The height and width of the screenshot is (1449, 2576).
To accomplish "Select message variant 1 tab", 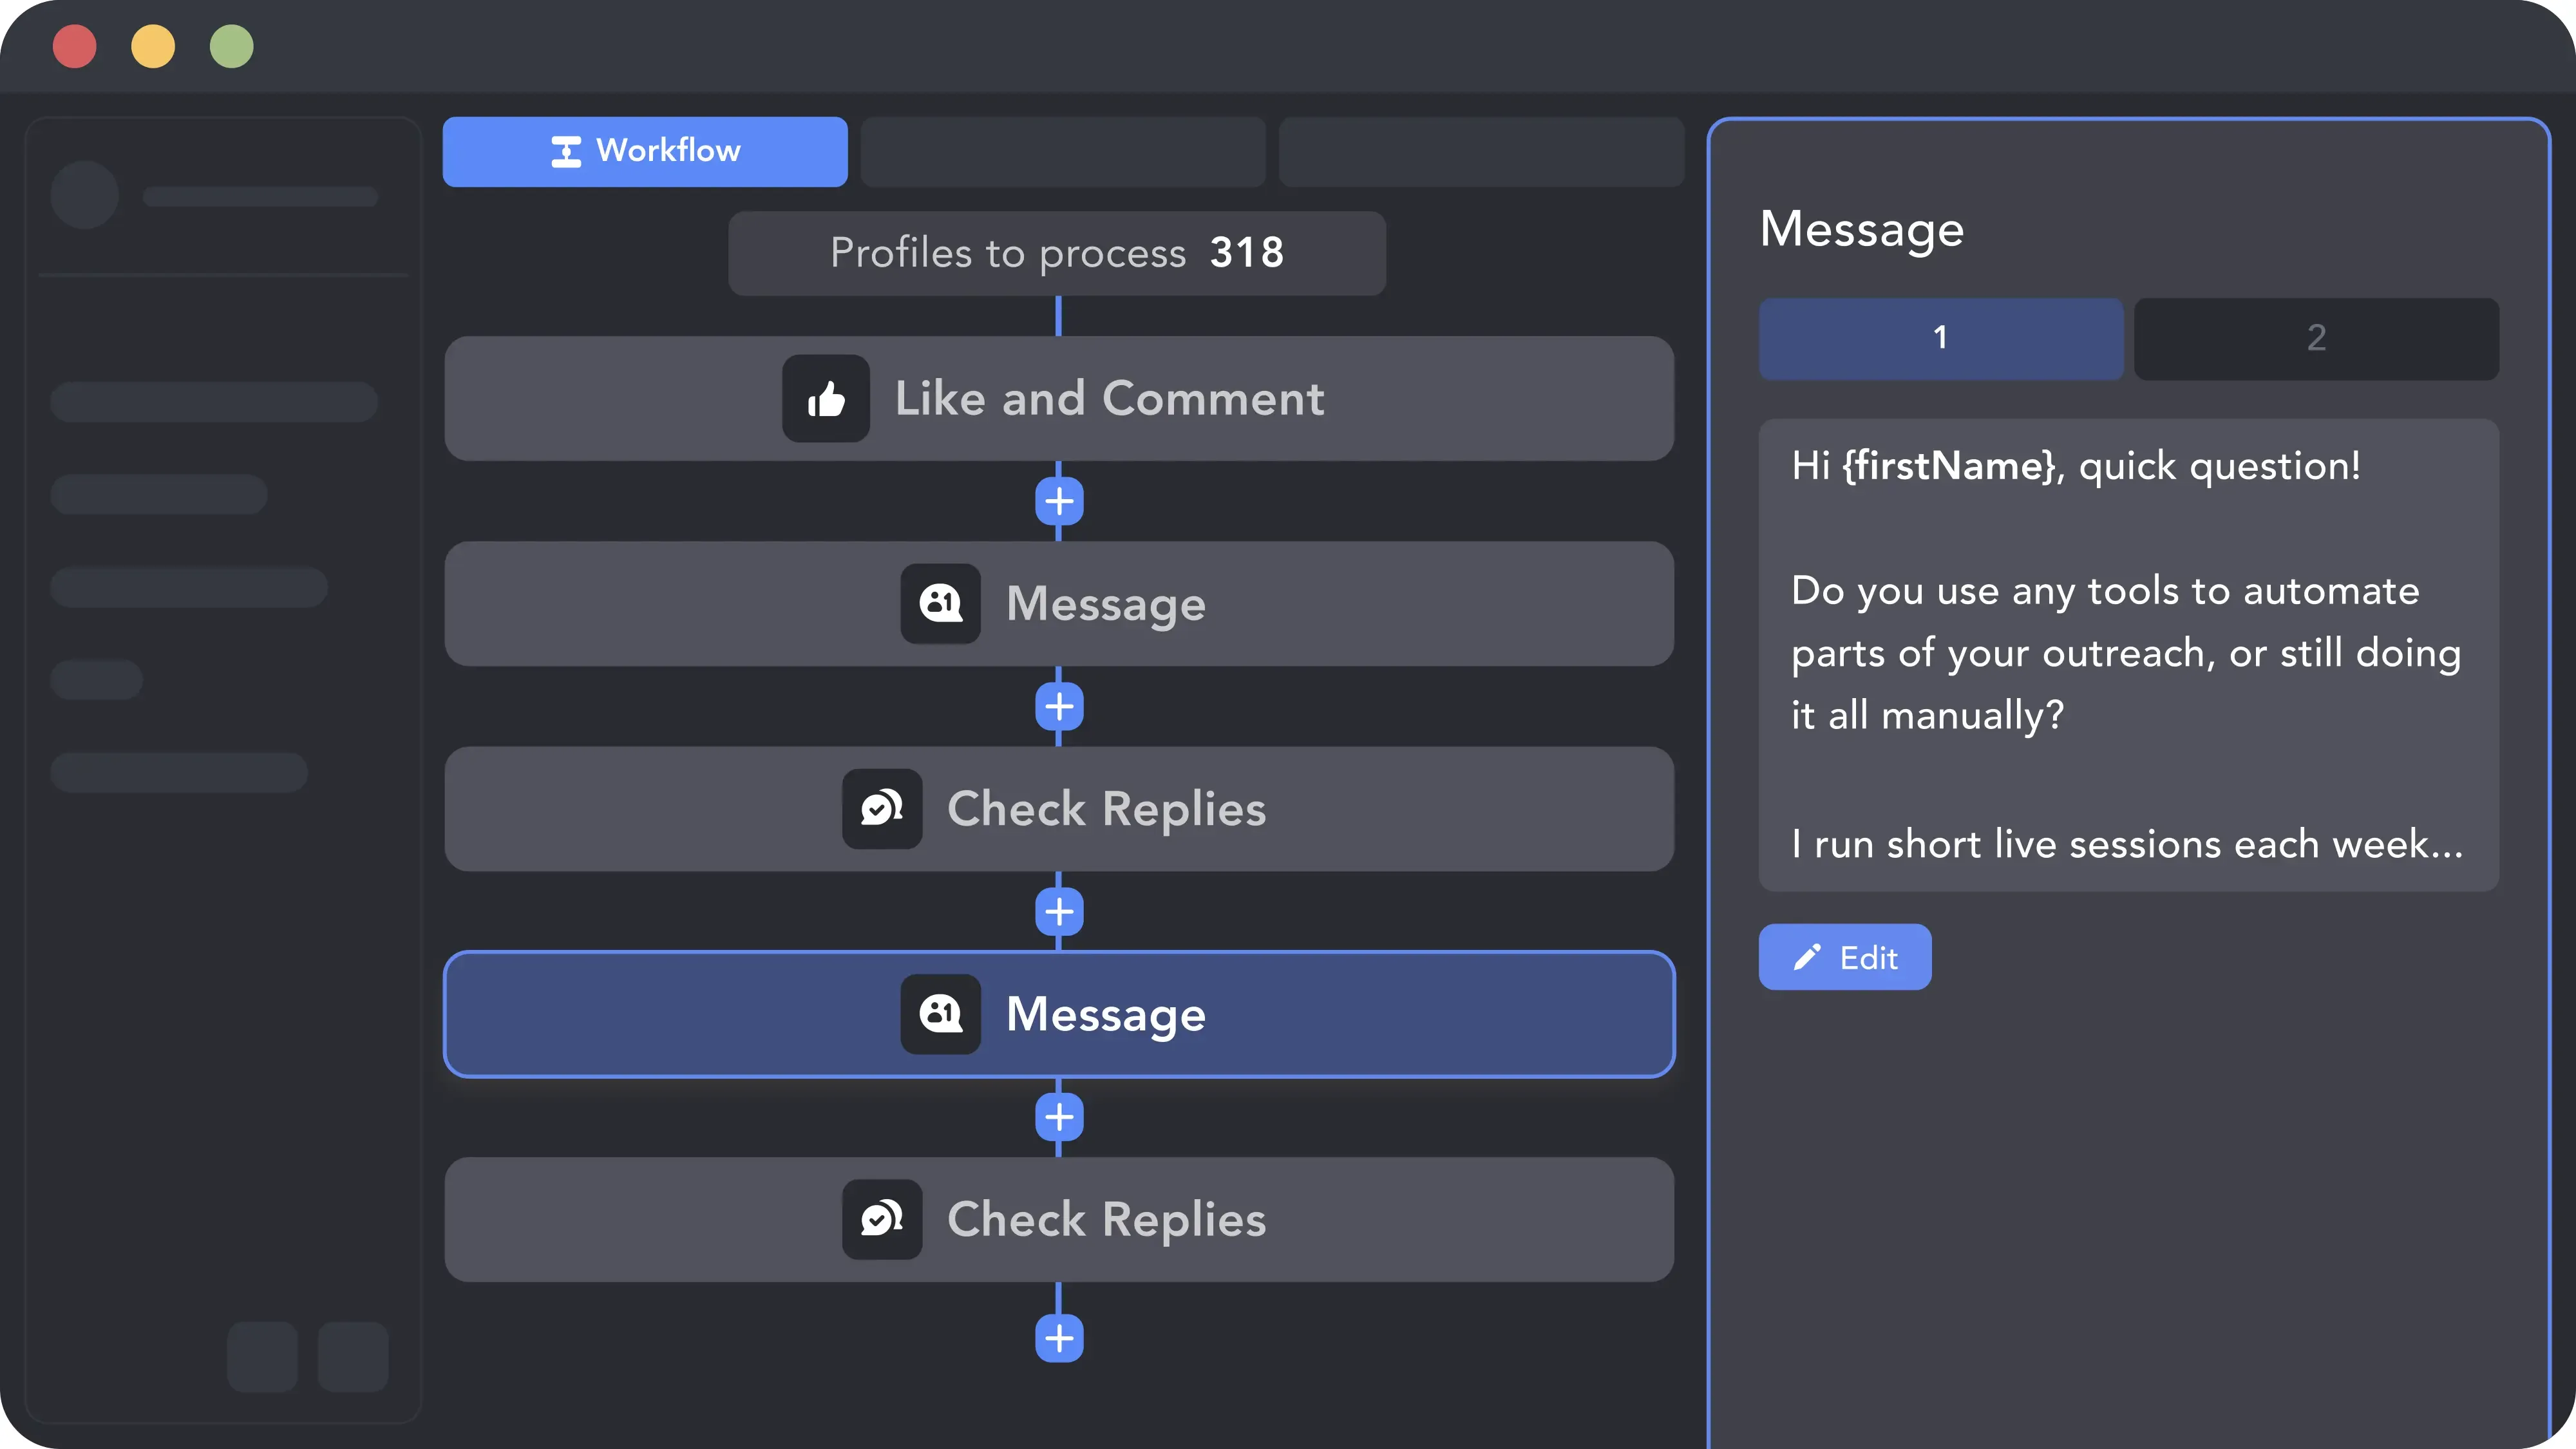I will tap(1940, 338).
